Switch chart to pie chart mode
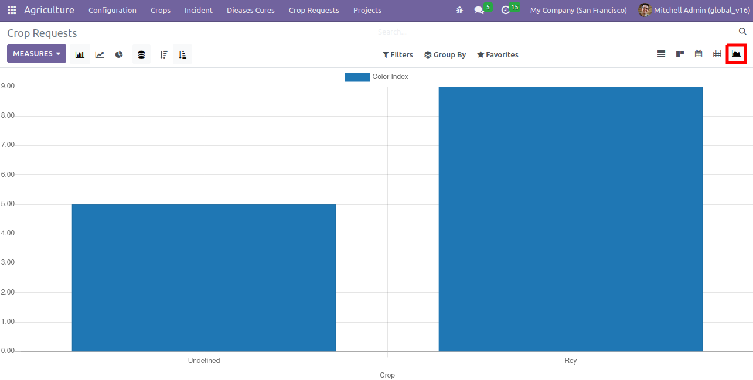 (x=119, y=54)
